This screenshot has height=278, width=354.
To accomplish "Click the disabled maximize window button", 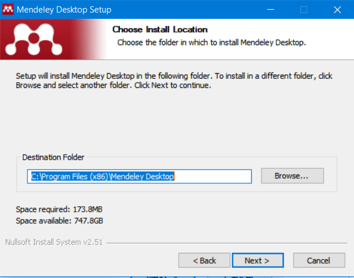I will coord(304,10).
